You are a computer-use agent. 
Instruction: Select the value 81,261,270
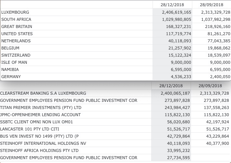point(219,34)
